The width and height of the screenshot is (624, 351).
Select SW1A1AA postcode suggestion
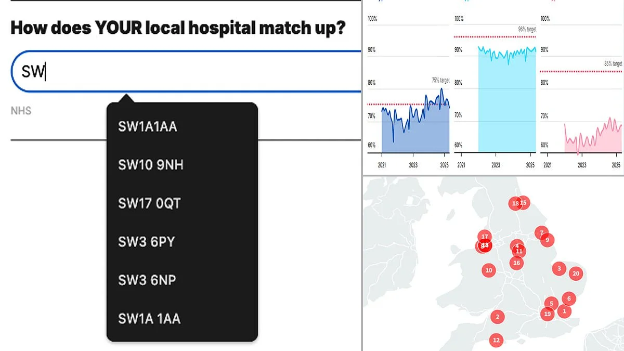[148, 126]
